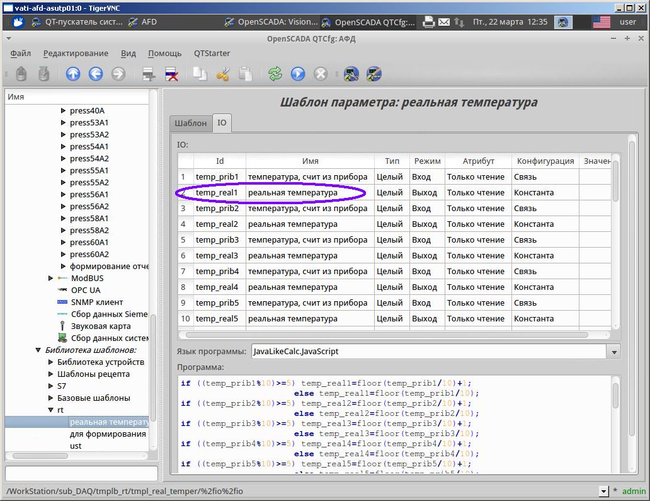
Task: Open the program language combo box
Action: [613, 352]
